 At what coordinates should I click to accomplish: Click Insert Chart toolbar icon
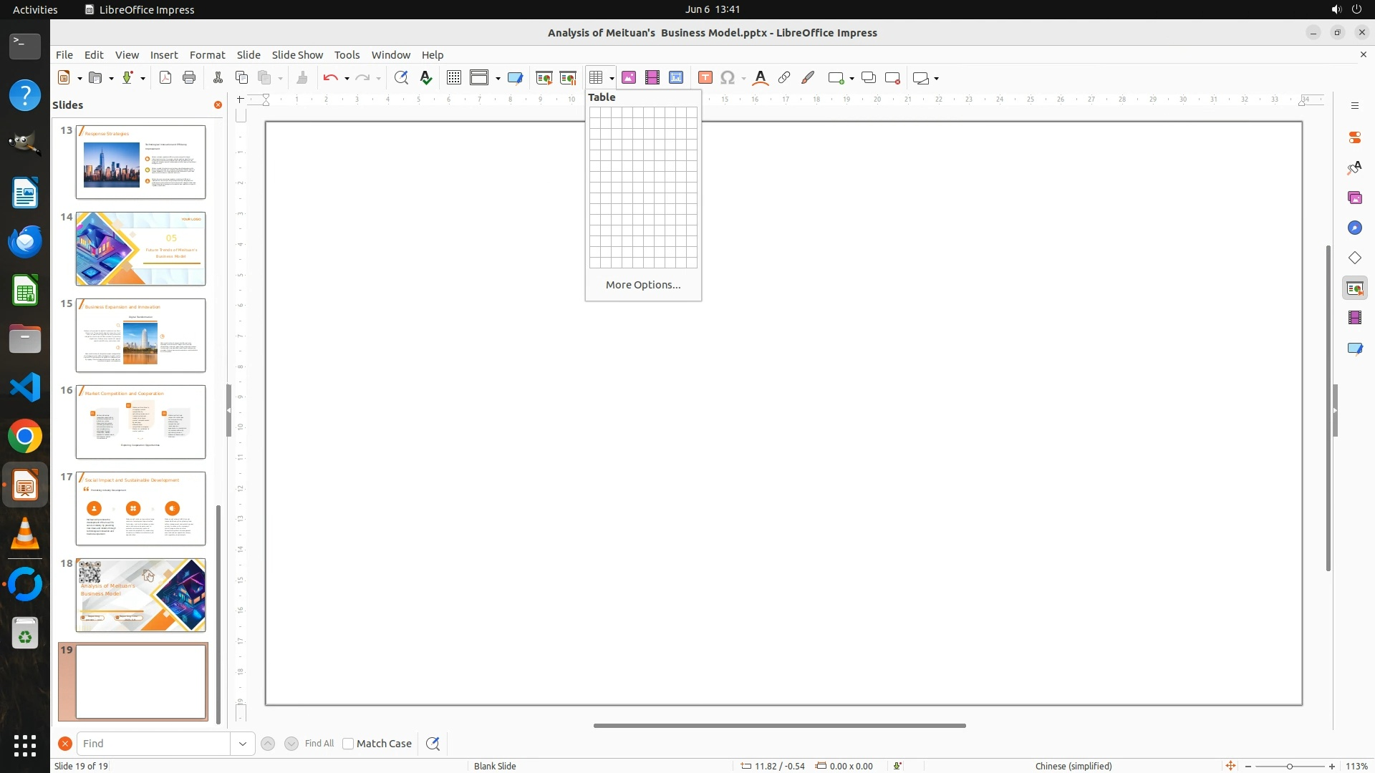pos(676,78)
